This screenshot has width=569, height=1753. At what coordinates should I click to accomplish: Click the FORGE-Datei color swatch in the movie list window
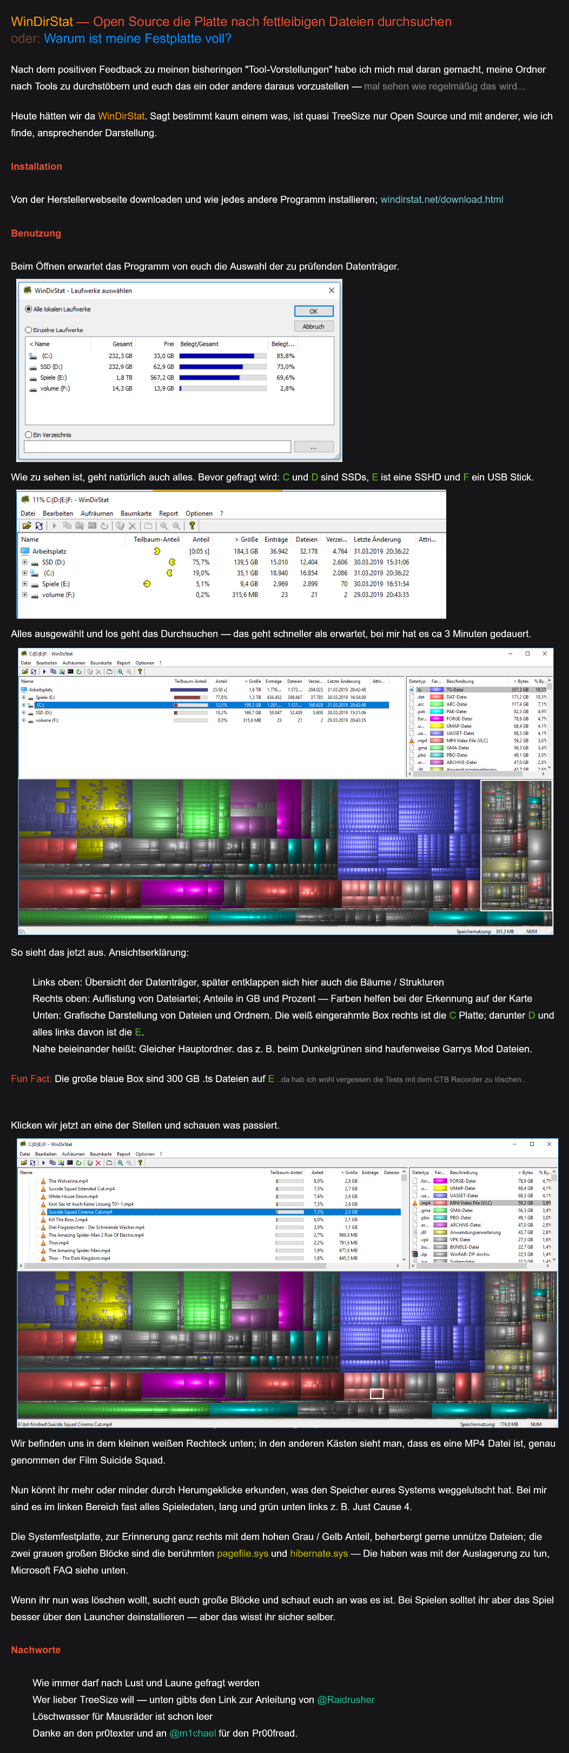[x=440, y=1181]
